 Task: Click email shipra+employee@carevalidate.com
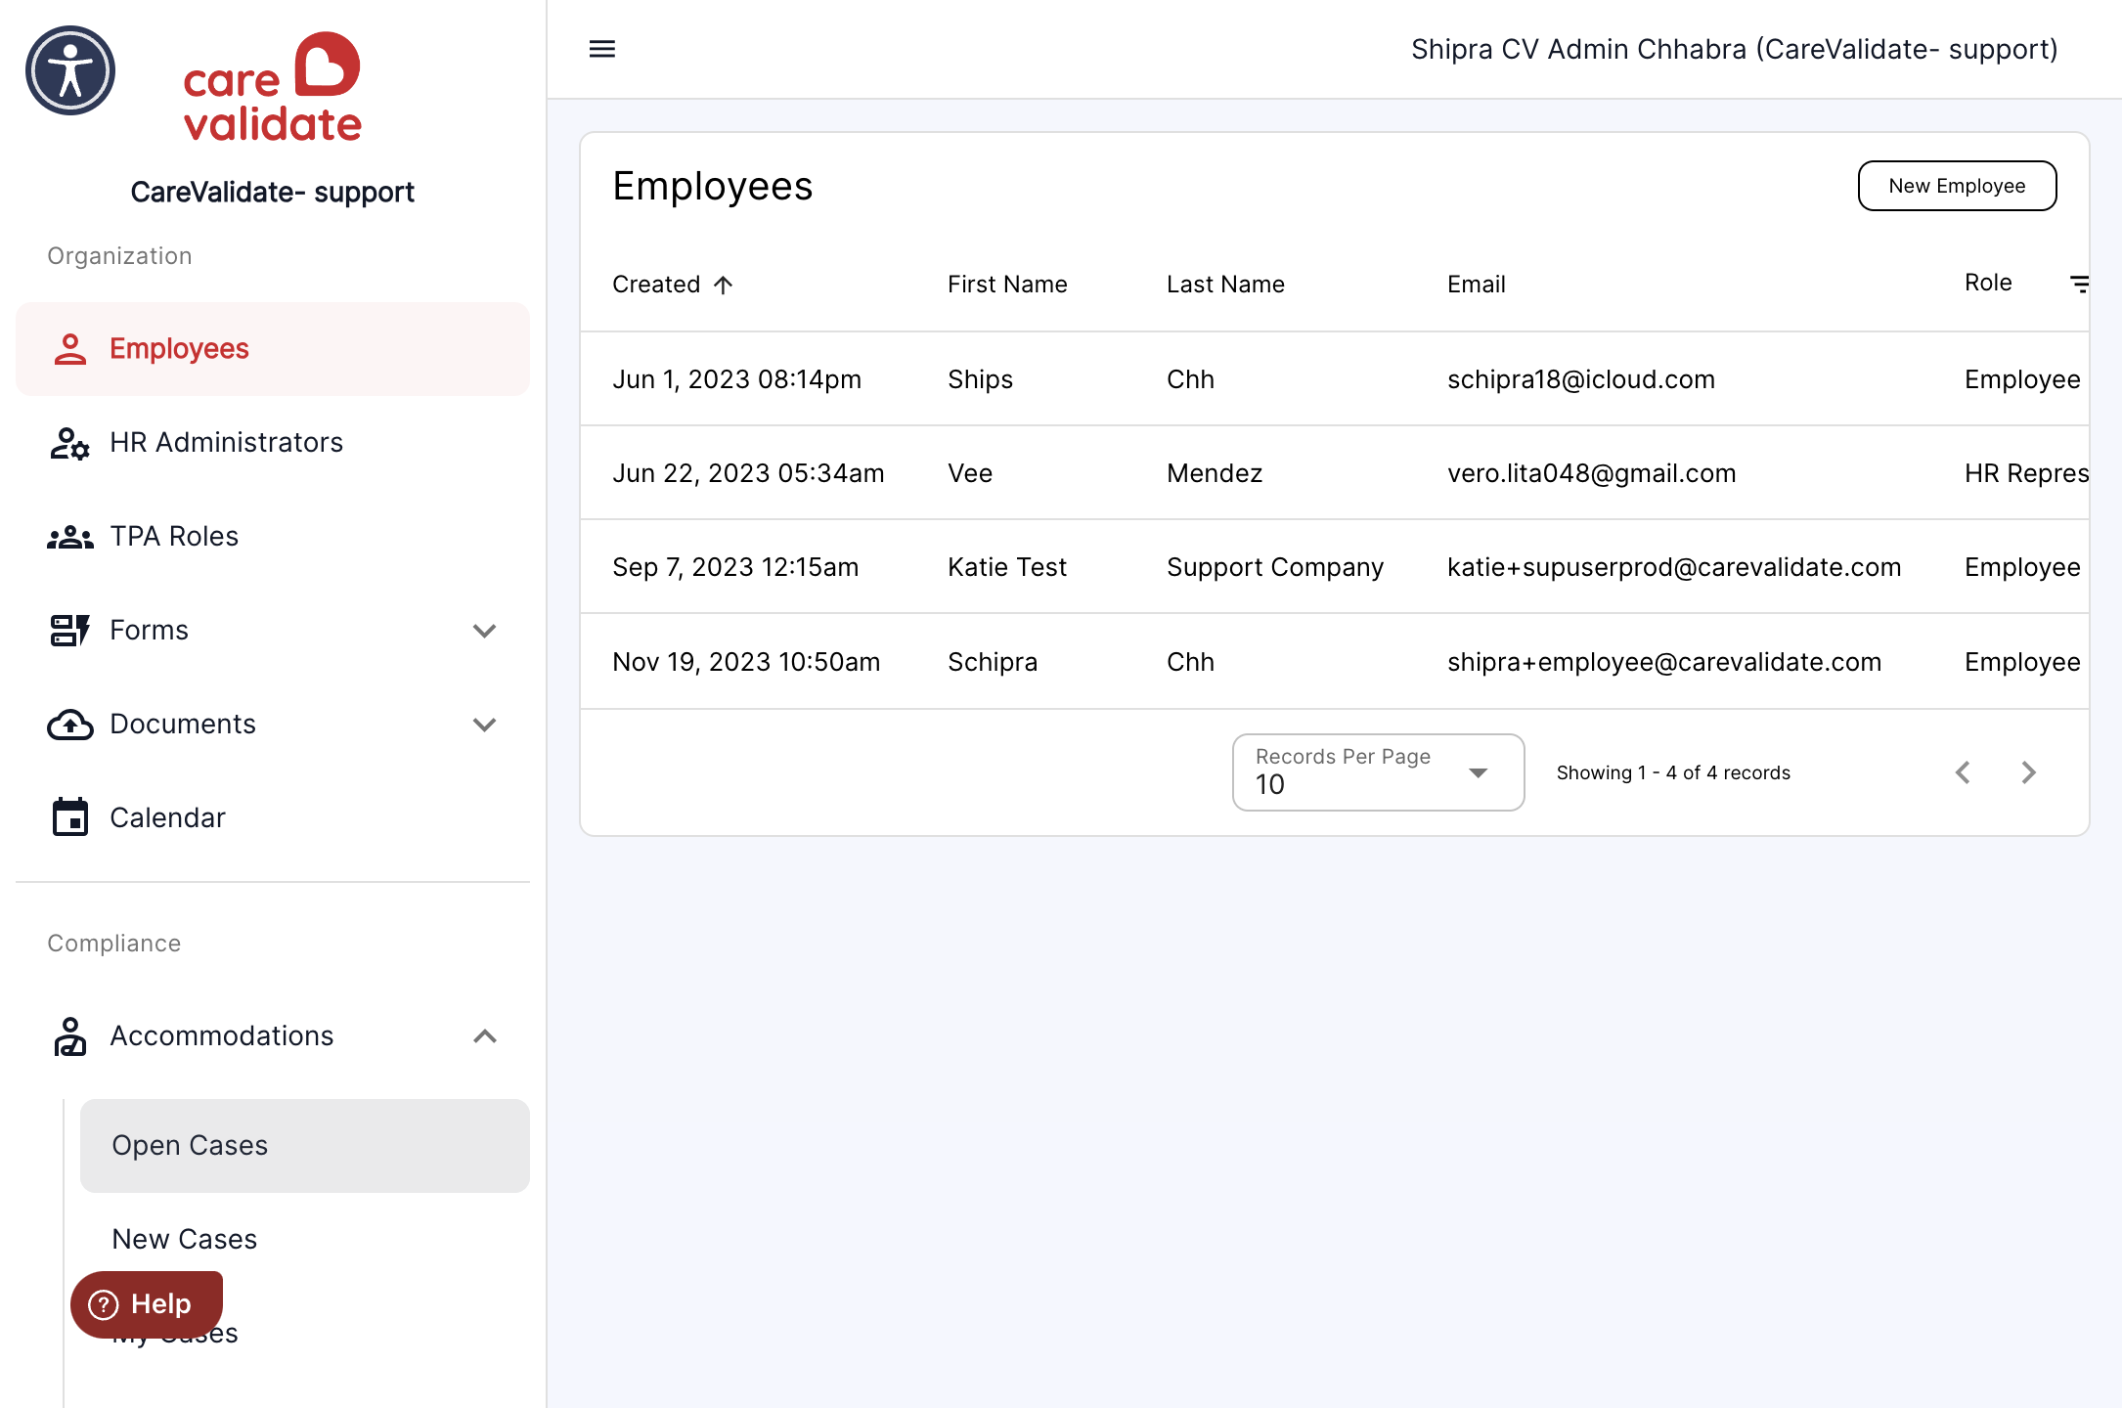pyautogui.click(x=1663, y=662)
